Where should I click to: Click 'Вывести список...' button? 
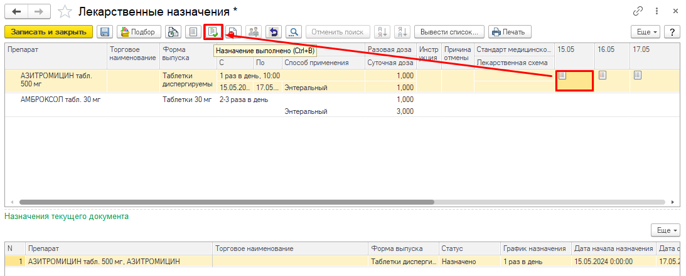(449, 32)
